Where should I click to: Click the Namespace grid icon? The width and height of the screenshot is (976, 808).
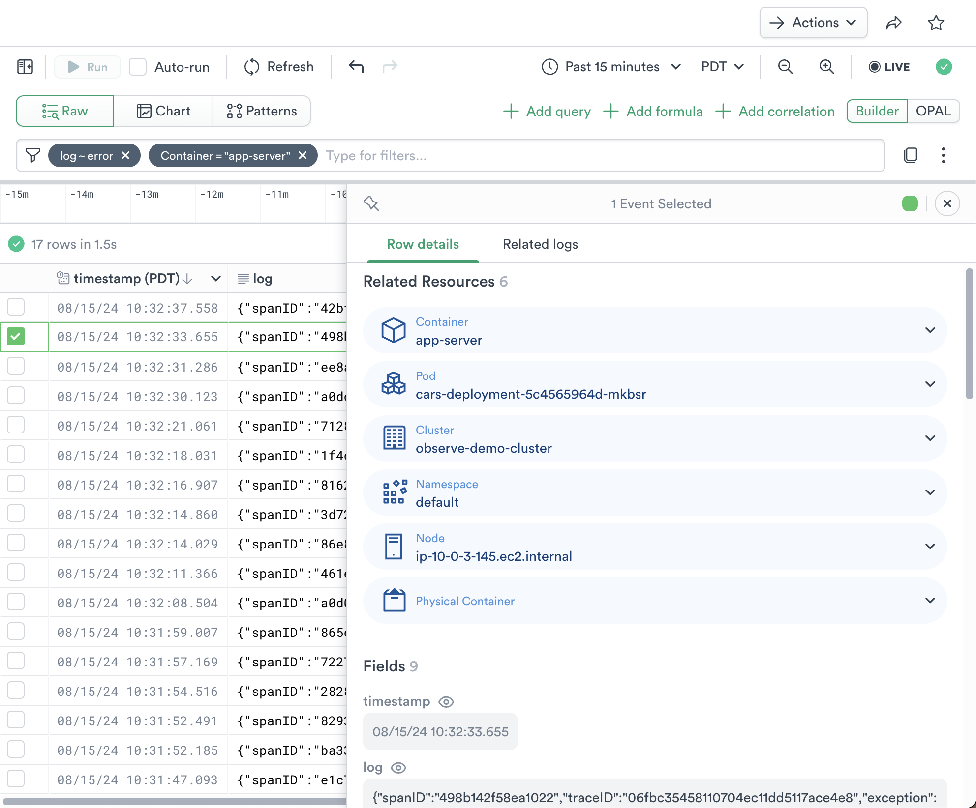[x=395, y=492]
